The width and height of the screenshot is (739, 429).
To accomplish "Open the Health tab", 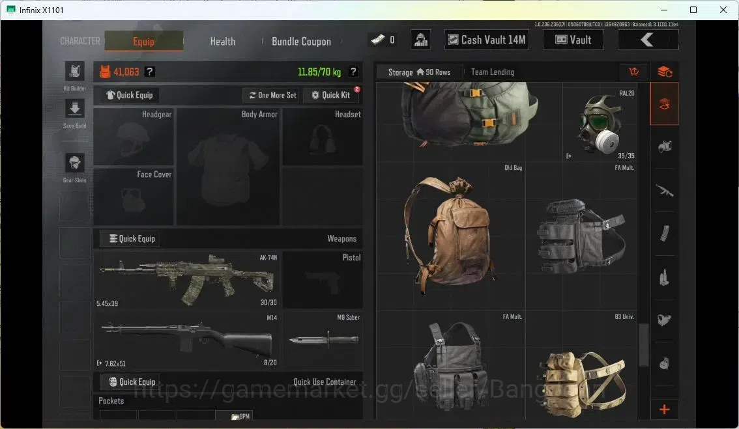I will (x=222, y=42).
